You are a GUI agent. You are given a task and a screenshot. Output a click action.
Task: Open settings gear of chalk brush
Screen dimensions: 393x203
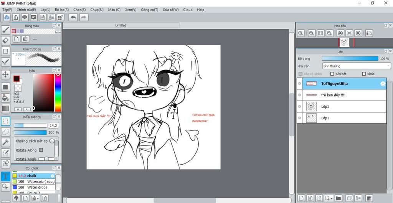point(52,176)
